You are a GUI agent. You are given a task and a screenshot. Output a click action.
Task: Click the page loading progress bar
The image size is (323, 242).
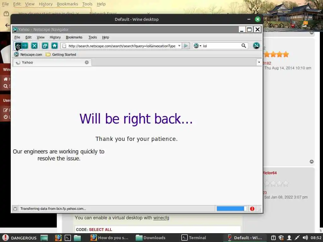(232, 209)
